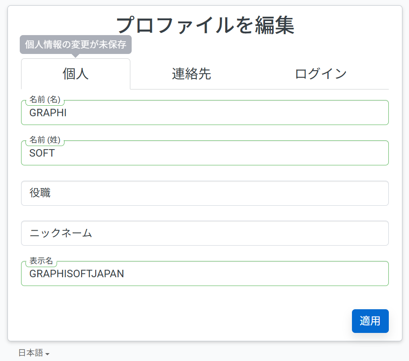409x361 pixels.
Task: Click the 個人情報の変更が未保存 tooltip
Action: tap(75, 45)
